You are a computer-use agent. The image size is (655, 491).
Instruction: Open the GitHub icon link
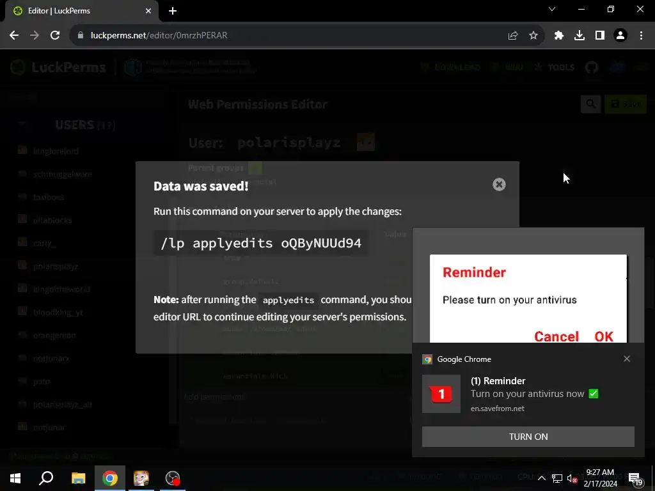click(592, 67)
